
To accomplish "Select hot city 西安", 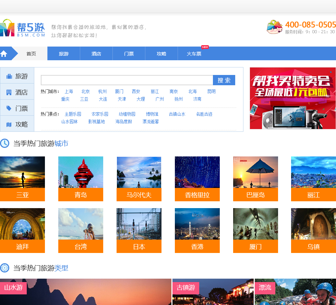I will [136, 91].
